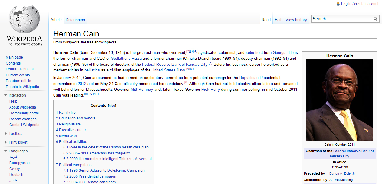This screenshot has width=382, height=184.
Task: Expand the Toolbox sidebar section
Action: [6, 134]
